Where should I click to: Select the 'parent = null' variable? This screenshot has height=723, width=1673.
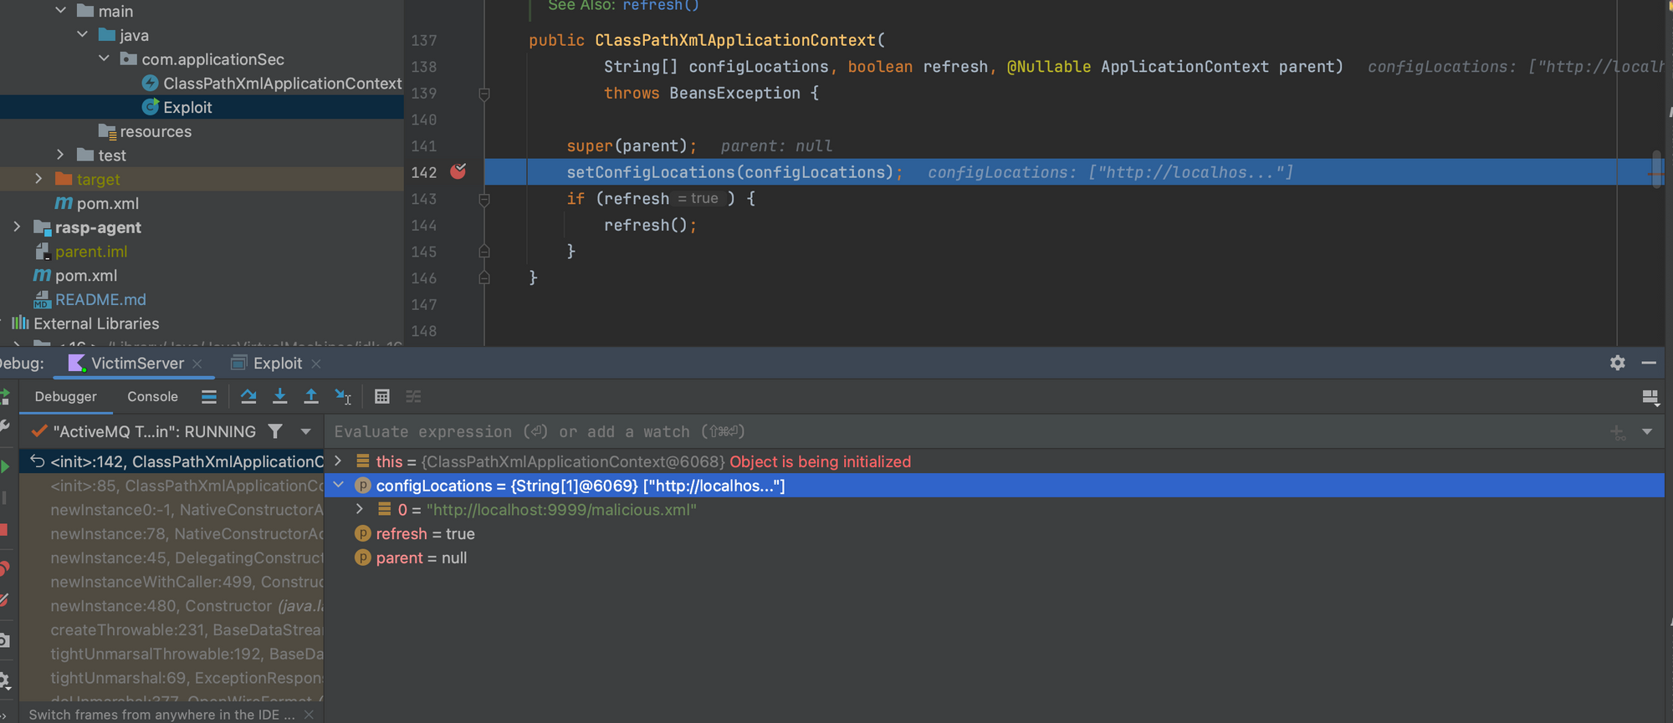coord(421,558)
